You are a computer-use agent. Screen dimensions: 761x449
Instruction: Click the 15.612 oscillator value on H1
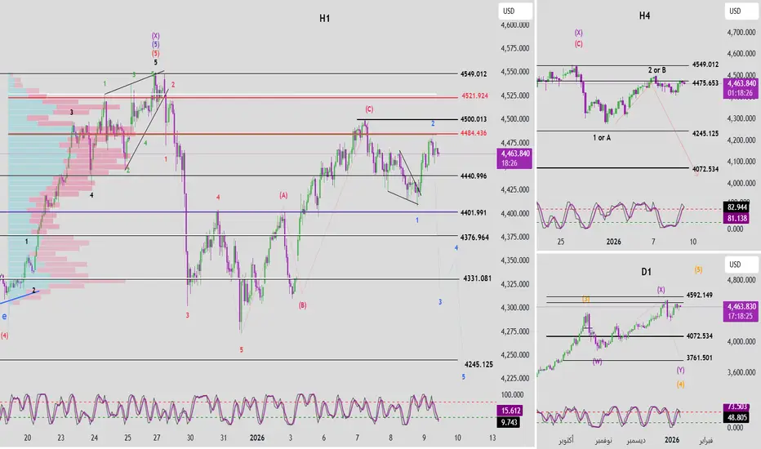(x=509, y=411)
